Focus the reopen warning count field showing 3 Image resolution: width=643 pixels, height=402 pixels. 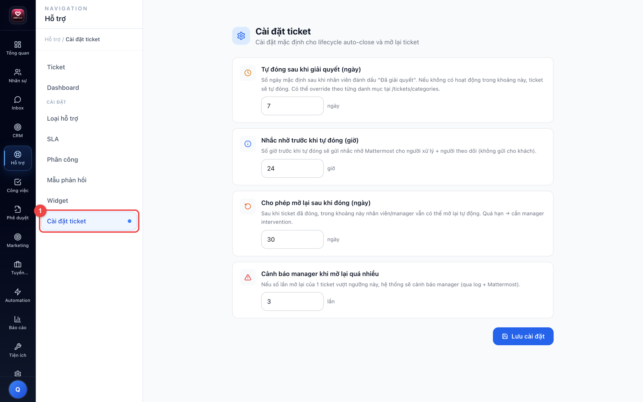[x=292, y=301]
